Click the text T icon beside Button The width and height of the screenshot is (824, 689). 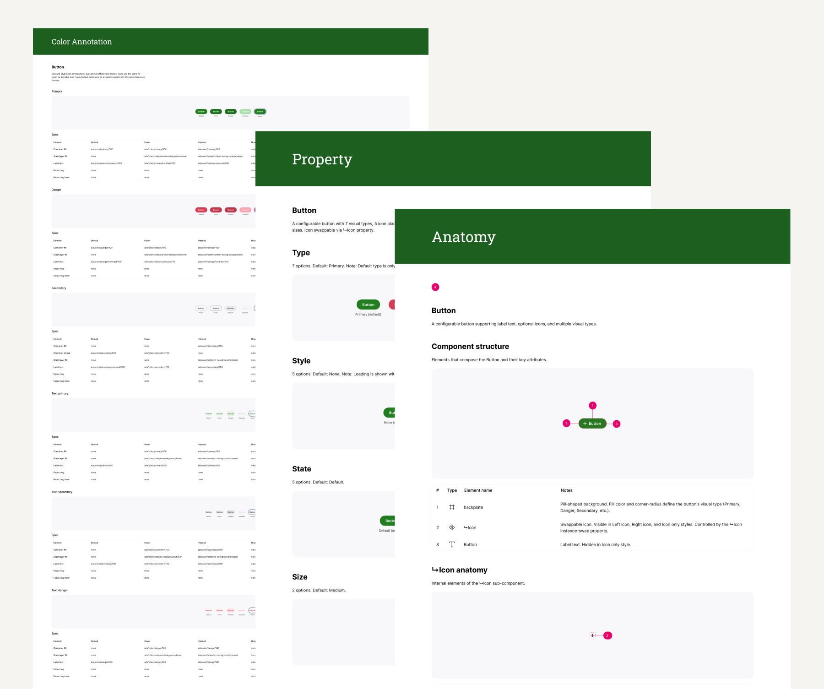pos(452,544)
